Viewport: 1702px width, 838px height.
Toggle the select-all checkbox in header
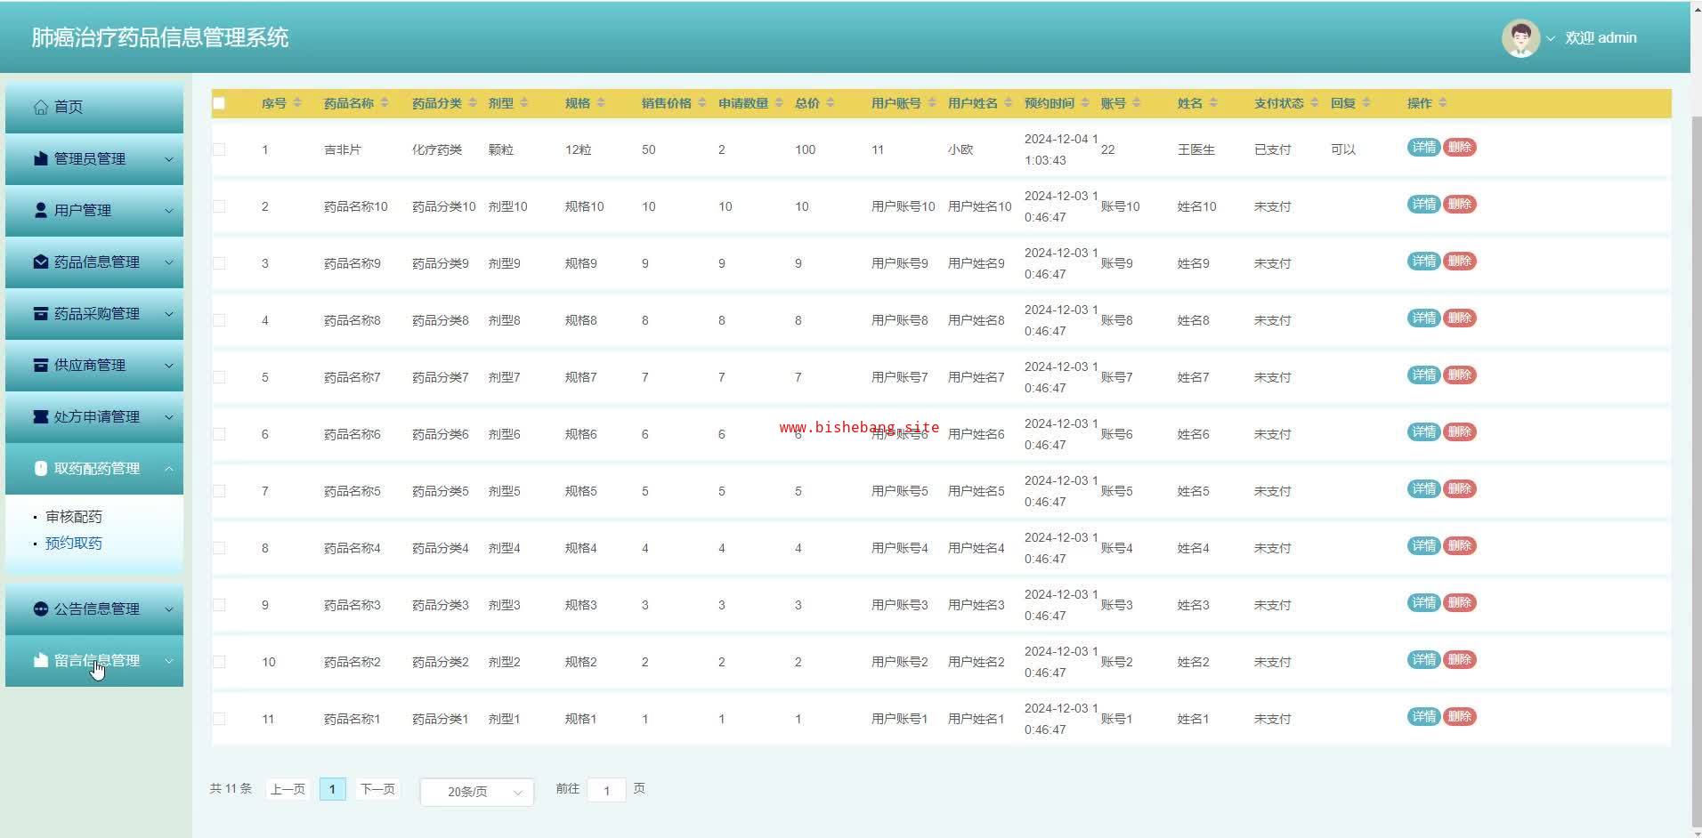pyautogui.click(x=219, y=103)
